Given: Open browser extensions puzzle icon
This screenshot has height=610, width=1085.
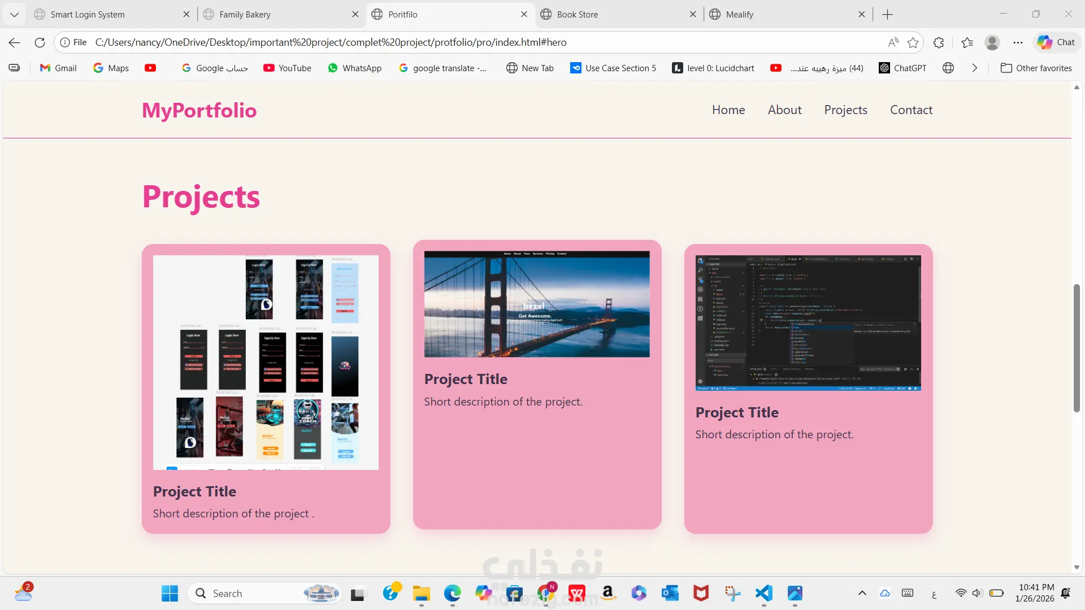Looking at the screenshot, I should tap(939, 42).
